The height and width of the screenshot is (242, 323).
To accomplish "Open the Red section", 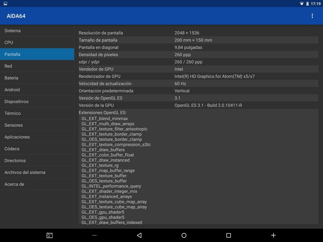I will point(37,66).
